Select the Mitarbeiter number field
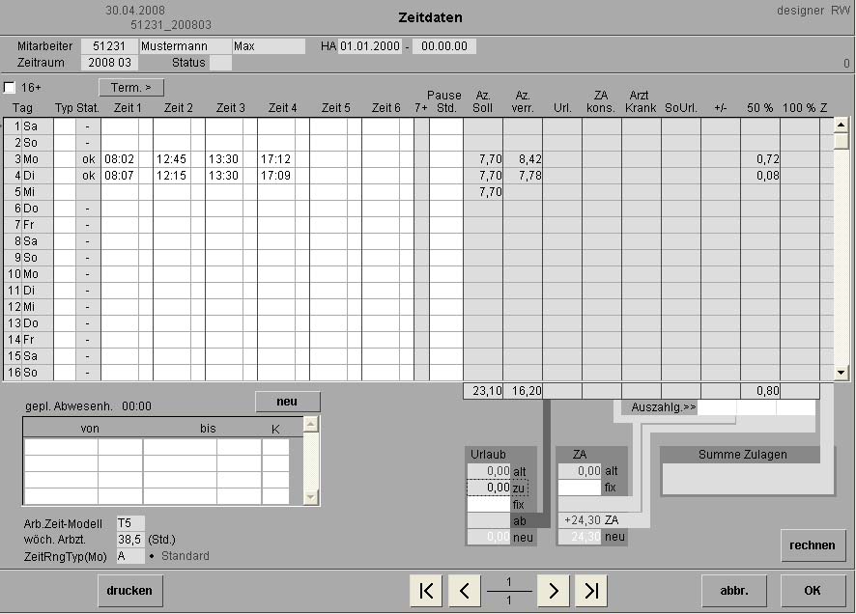 108,46
